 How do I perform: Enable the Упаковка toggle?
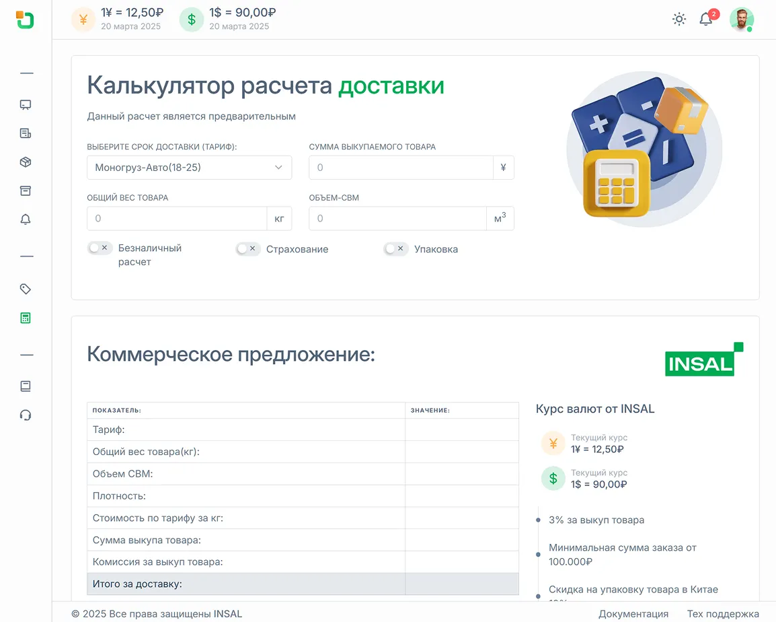tap(395, 249)
